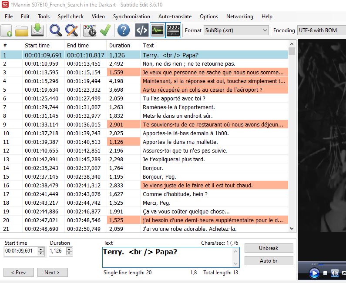Click the Subtitle Edit app logo
Screen dimensions: 346x283
pos(5,5)
